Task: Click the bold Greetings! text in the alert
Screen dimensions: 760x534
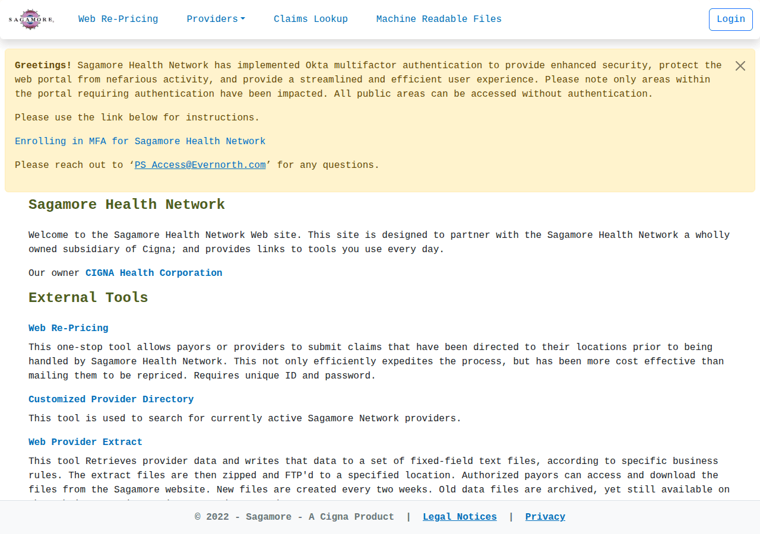Action: (x=43, y=65)
